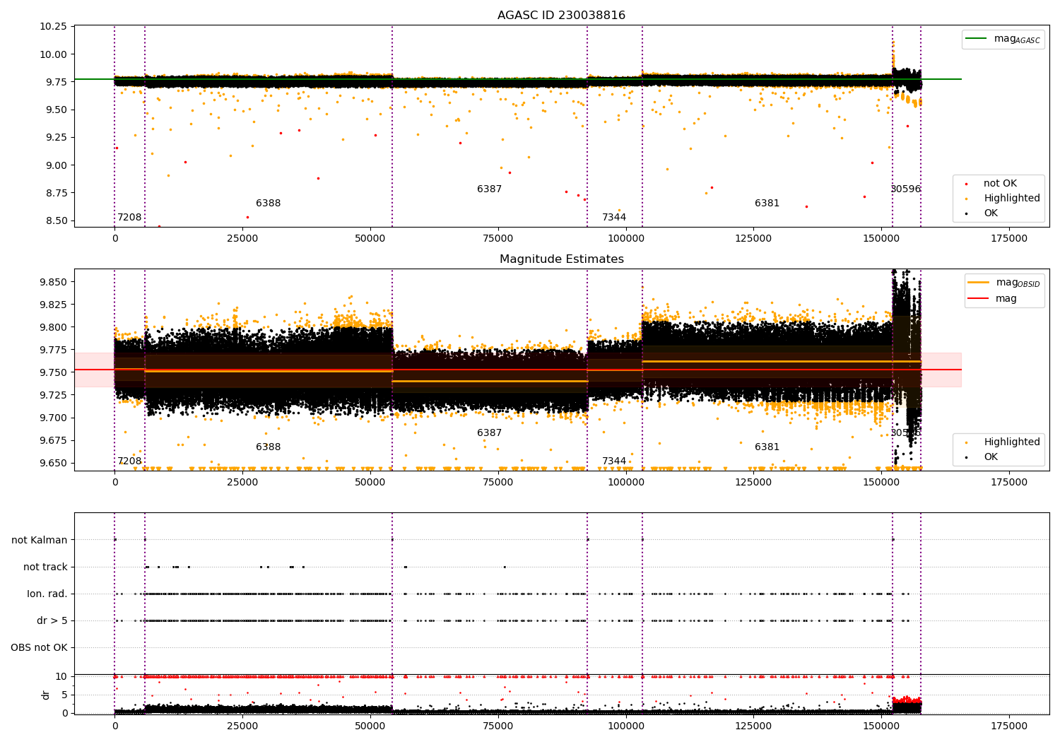Screen dimensions: 1060x742
Task: Click the rotated 'dr' axis label
Action: (46, 695)
